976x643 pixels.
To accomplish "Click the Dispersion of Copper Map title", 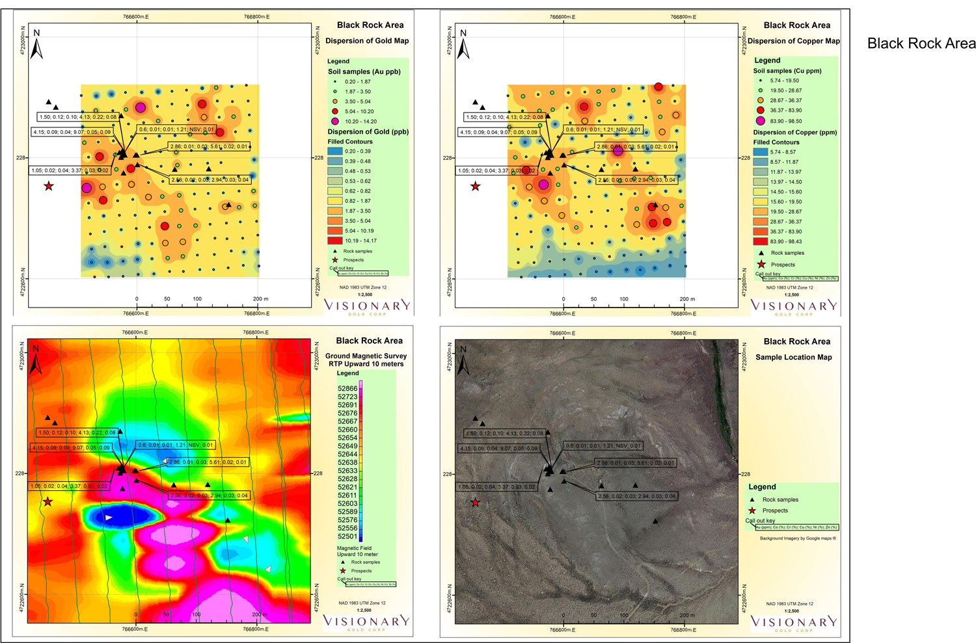I will (793, 41).
